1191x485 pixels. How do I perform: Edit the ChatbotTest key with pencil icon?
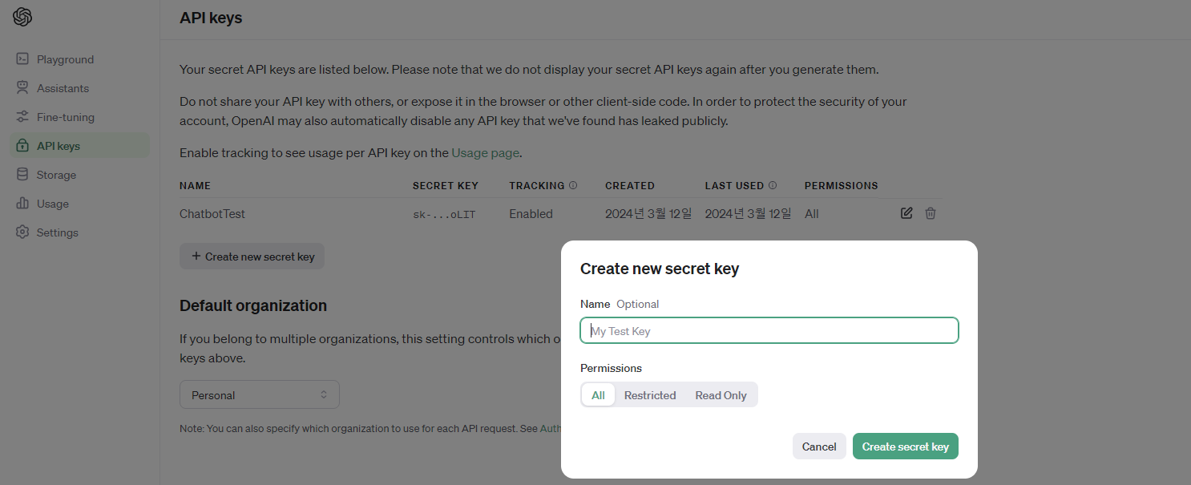pyautogui.click(x=906, y=213)
